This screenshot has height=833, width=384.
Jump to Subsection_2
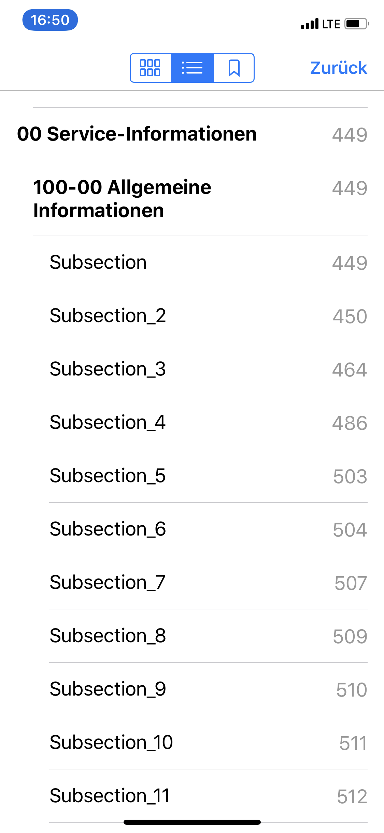point(108,316)
